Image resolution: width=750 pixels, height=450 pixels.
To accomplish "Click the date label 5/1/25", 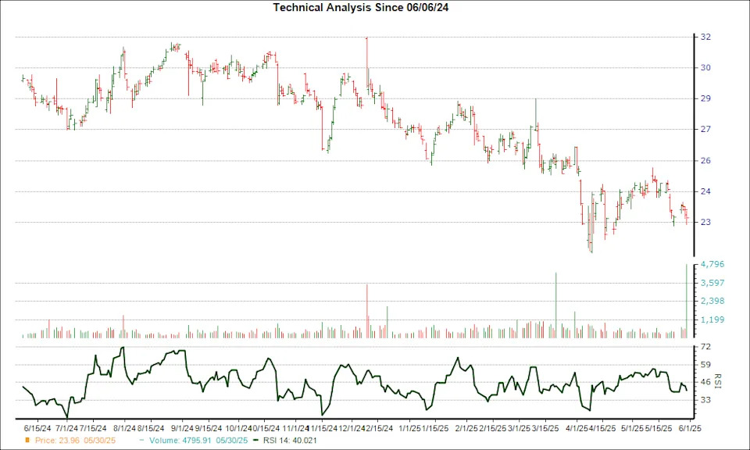I will point(632,428).
